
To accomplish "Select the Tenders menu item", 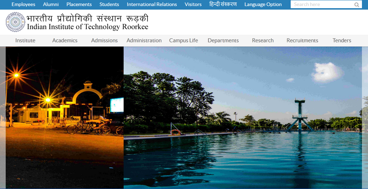I will click(342, 40).
